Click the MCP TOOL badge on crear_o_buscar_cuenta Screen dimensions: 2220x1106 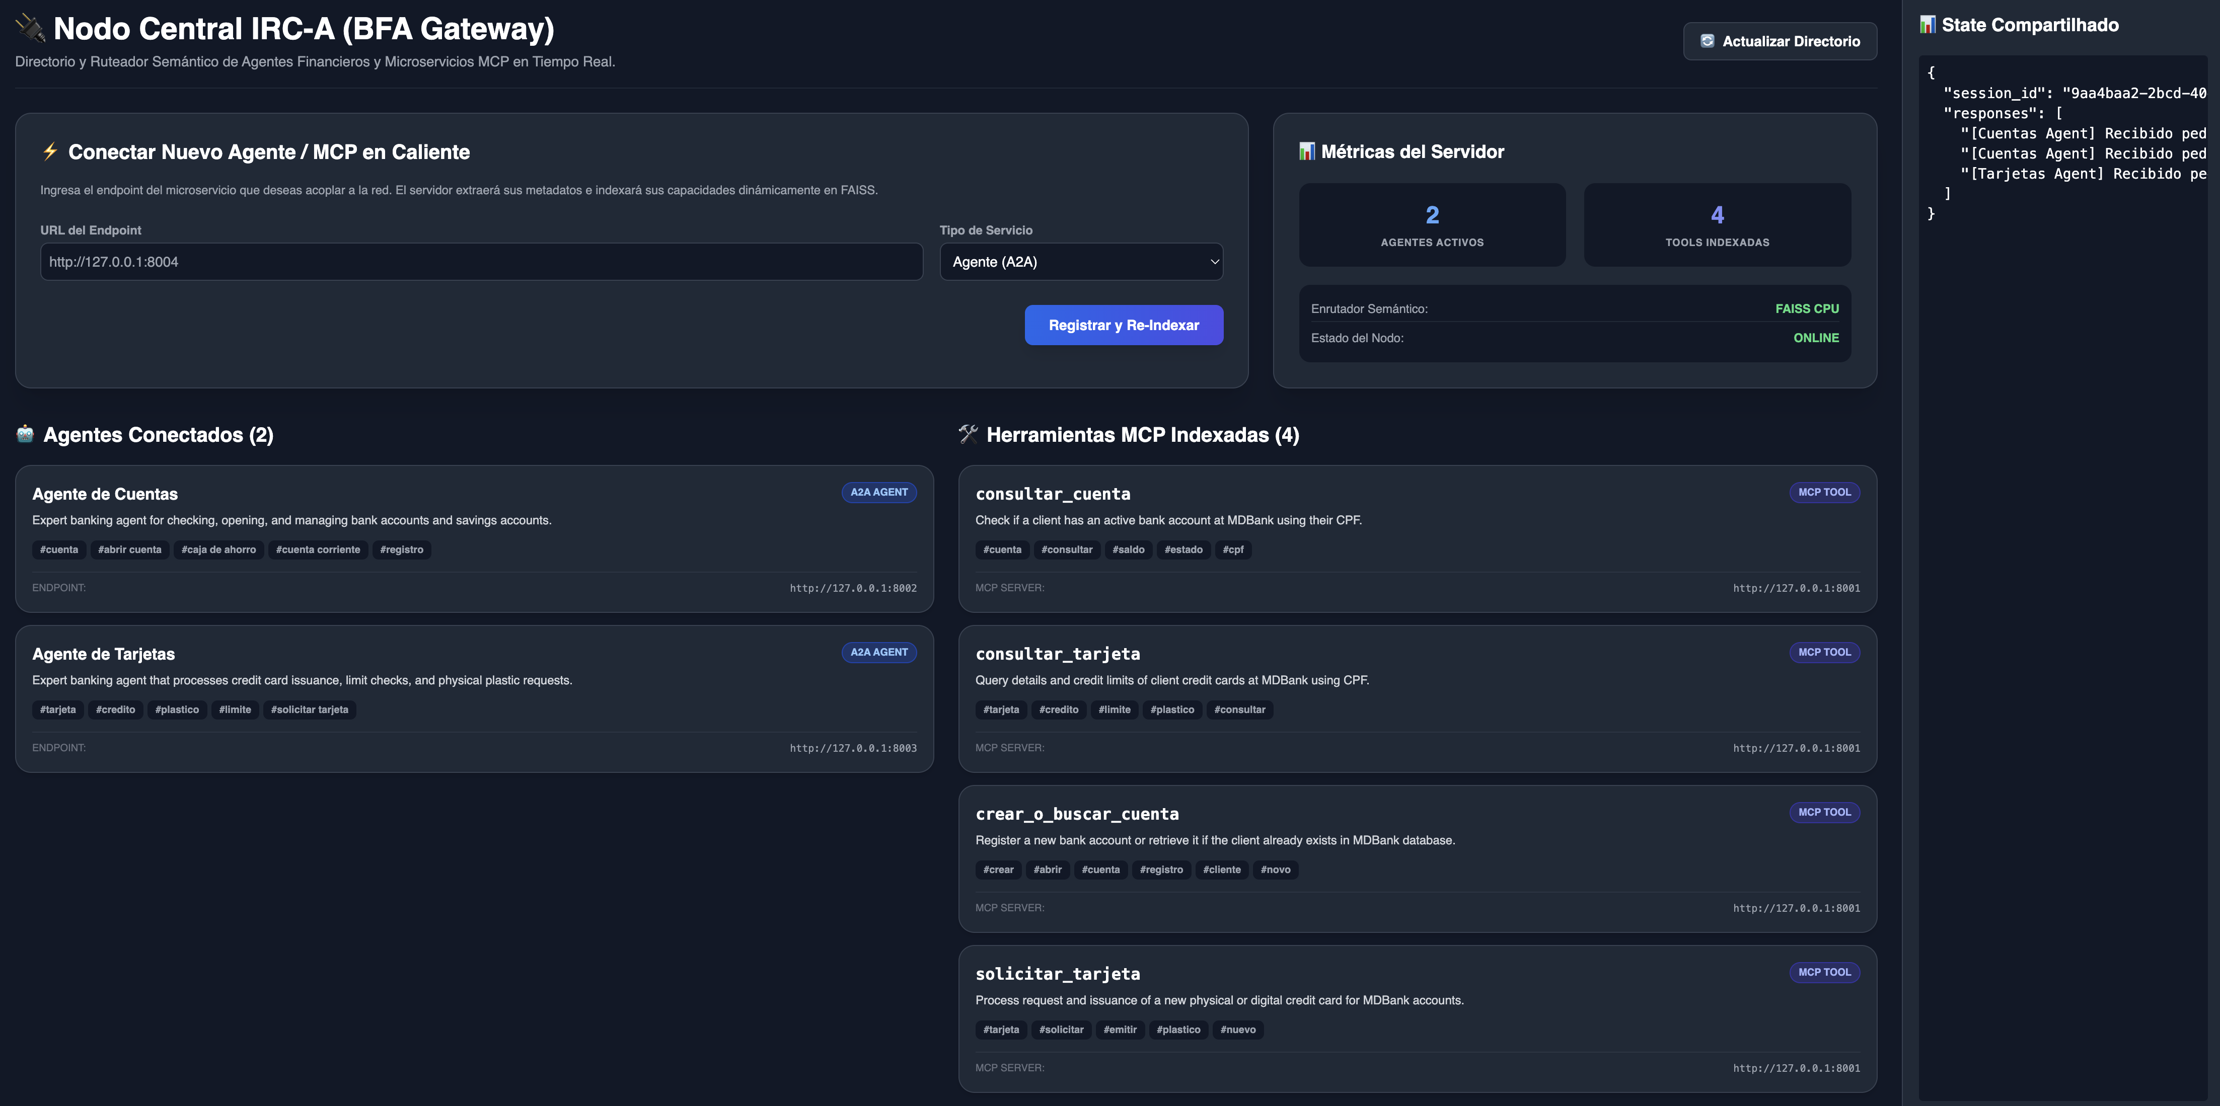(1824, 813)
